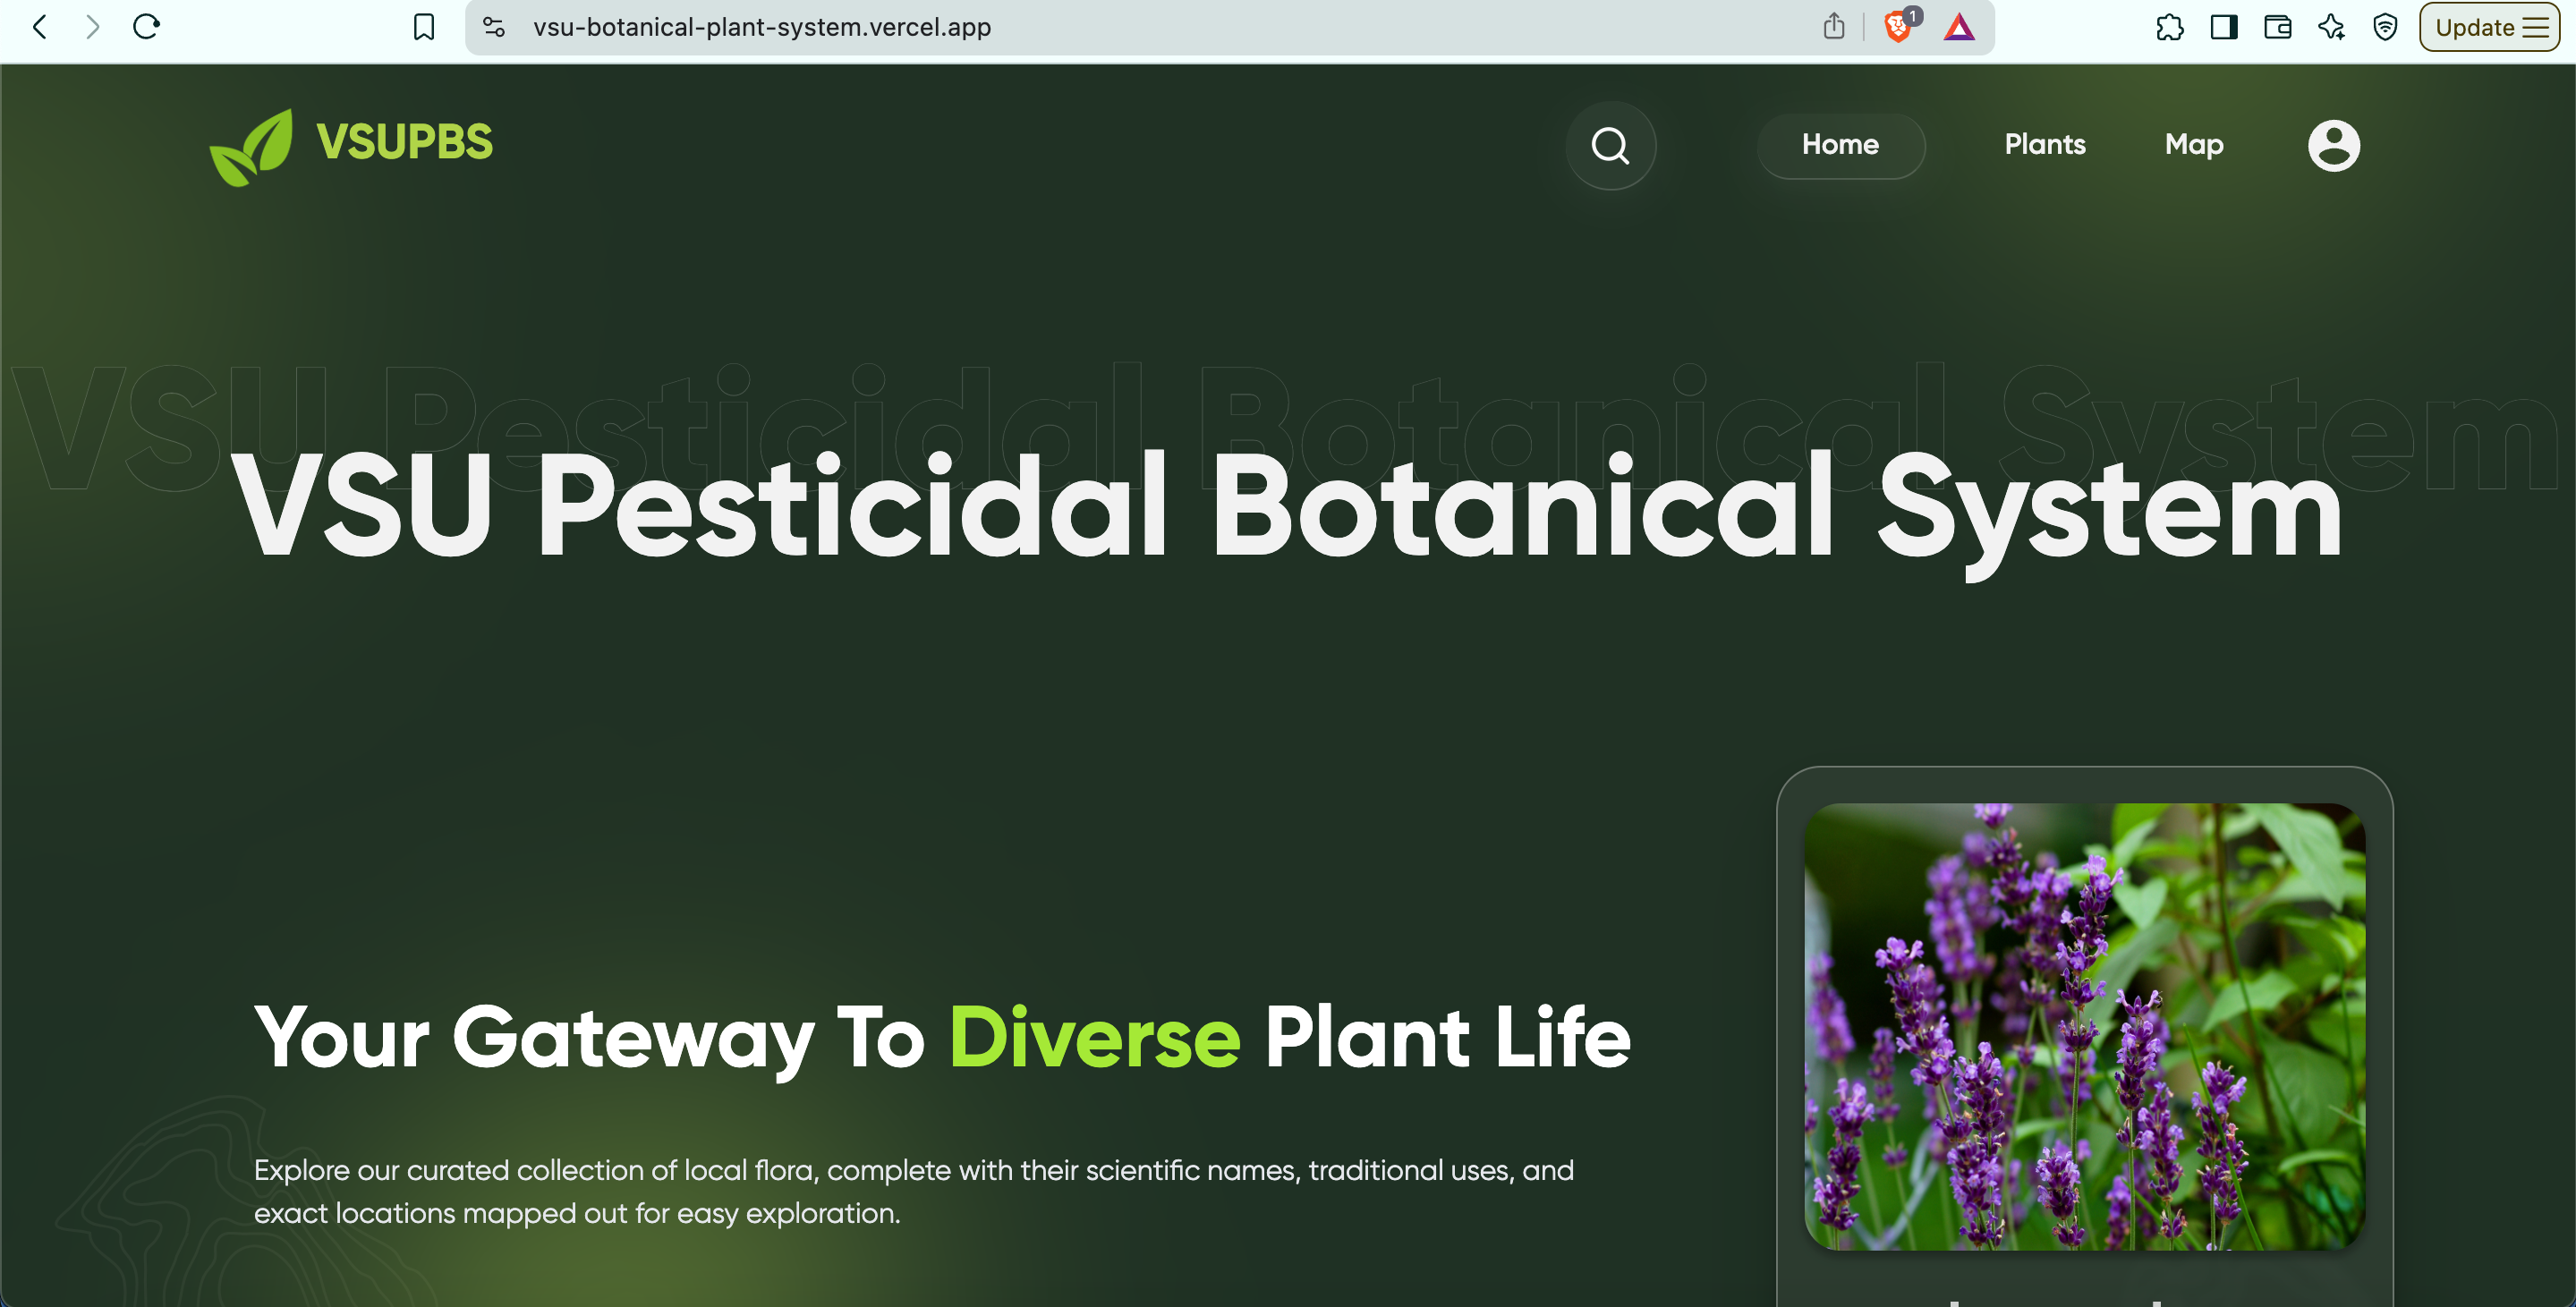The height and width of the screenshot is (1307, 2576).
Task: Go back to the previous page
Action: pos(40,27)
